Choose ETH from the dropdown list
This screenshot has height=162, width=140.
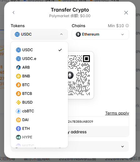39,129
